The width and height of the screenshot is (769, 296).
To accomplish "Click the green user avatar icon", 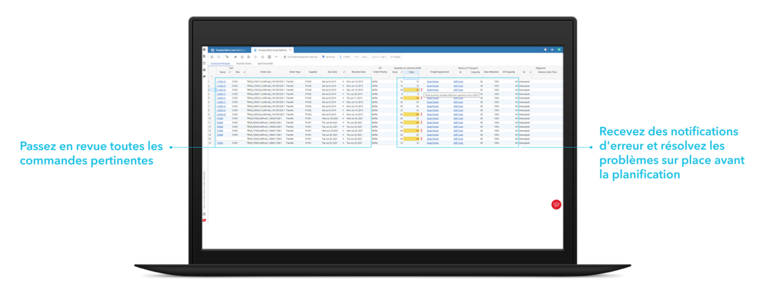I will tap(559, 50).
